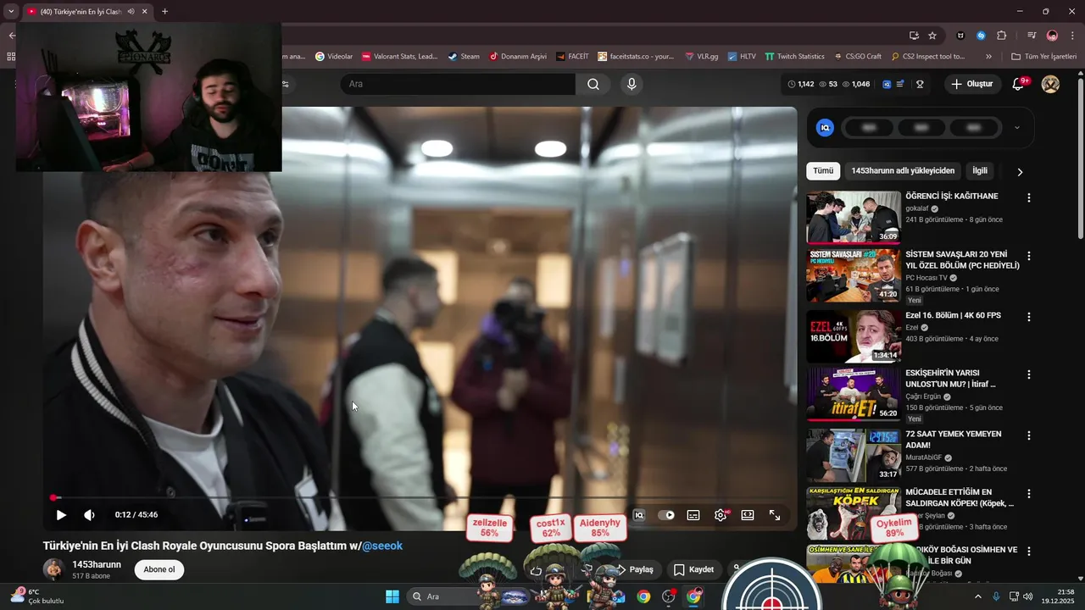This screenshot has width=1085, height=610.
Task: Open the Chrome three-dot menu
Action: click(1071, 36)
